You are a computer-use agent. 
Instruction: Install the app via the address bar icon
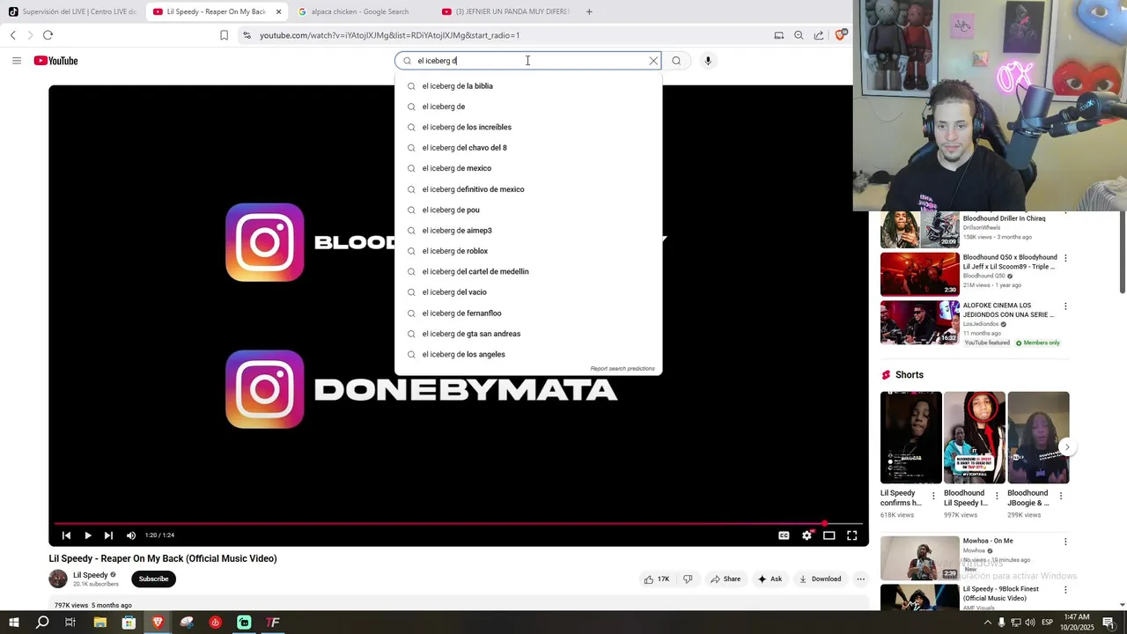pyautogui.click(x=778, y=35)
